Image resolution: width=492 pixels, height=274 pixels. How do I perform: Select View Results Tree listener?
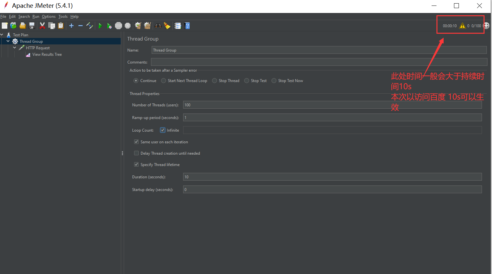(47, 54)
